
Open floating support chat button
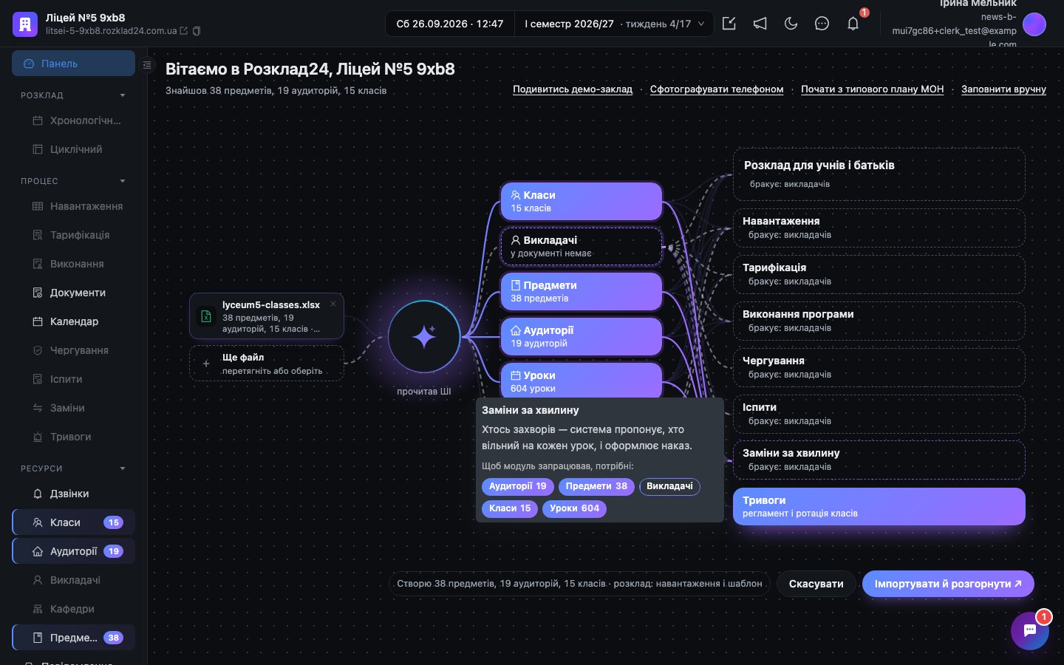(1030, 630)
